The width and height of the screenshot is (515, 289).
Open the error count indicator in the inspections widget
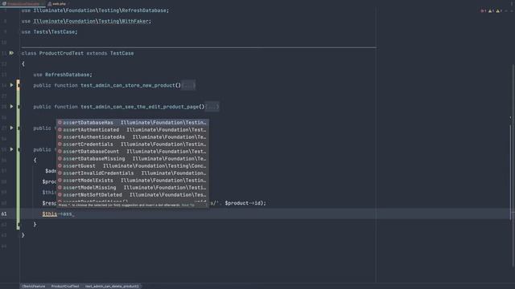[484, 10]
